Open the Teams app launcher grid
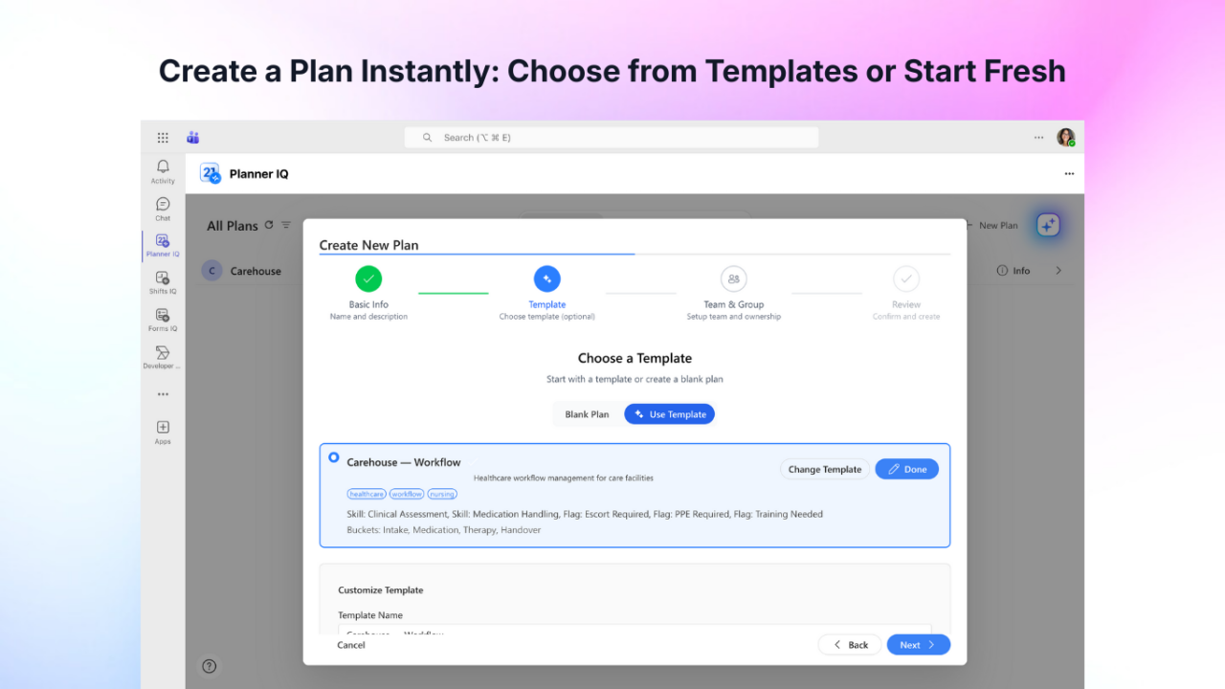 (163, 138)
